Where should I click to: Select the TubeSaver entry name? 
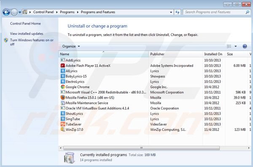(73, 124)
